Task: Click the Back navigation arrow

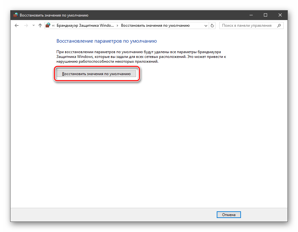Action: [x=17, y=25]
